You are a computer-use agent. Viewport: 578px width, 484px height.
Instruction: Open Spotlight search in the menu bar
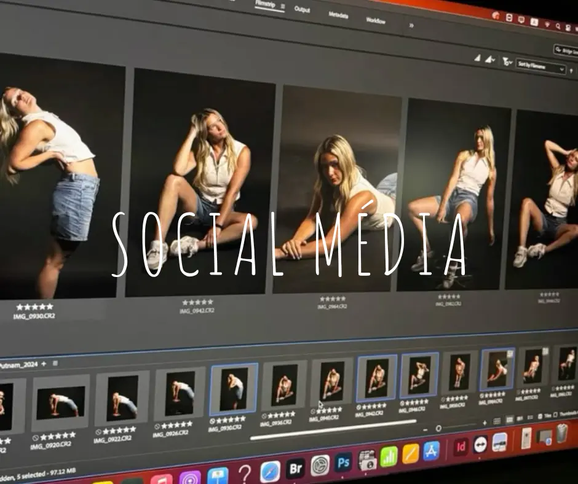click(x=558, y=26)
